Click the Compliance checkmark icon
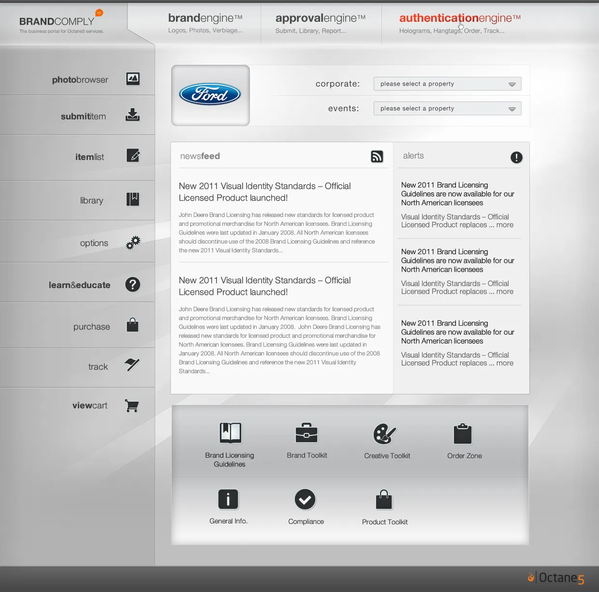This screenshot has width=599, height=592. 305,499
